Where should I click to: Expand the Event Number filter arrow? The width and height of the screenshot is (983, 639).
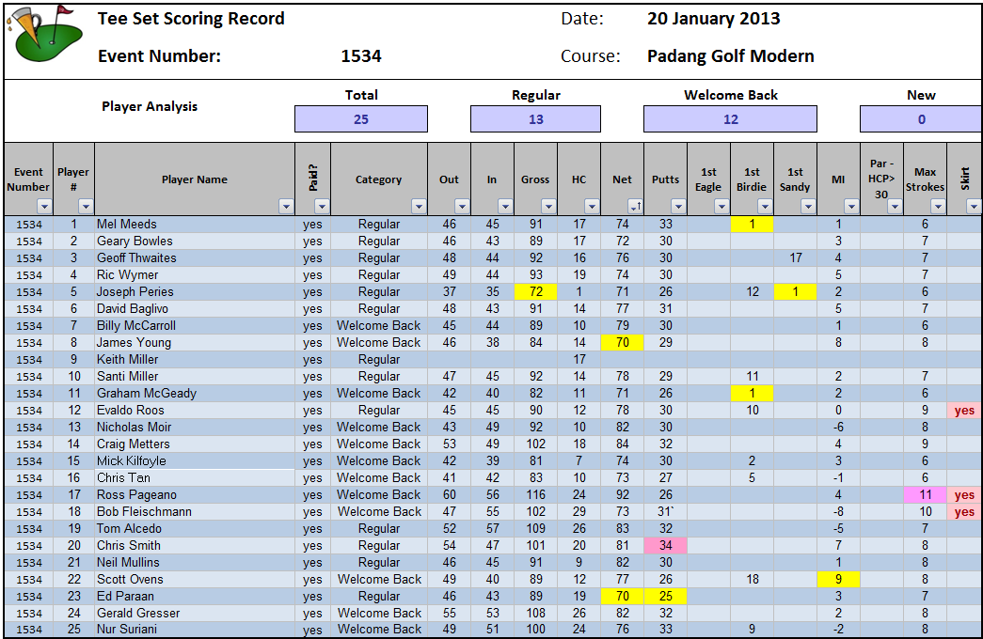click(x=42, y=206)
